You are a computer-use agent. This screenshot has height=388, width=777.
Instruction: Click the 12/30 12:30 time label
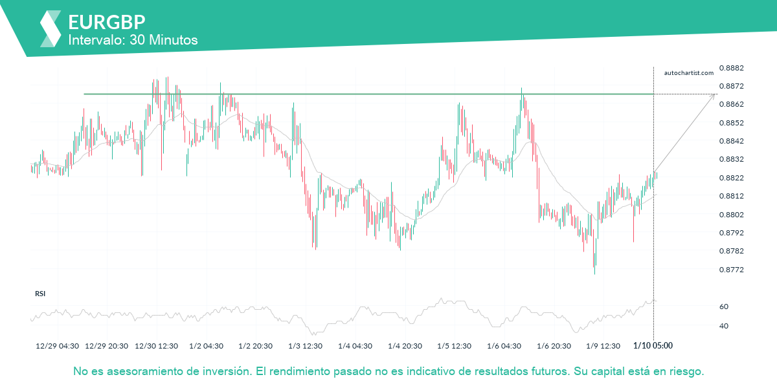coord(156,346)
